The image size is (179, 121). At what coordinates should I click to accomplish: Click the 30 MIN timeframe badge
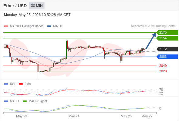pos(37,6)
